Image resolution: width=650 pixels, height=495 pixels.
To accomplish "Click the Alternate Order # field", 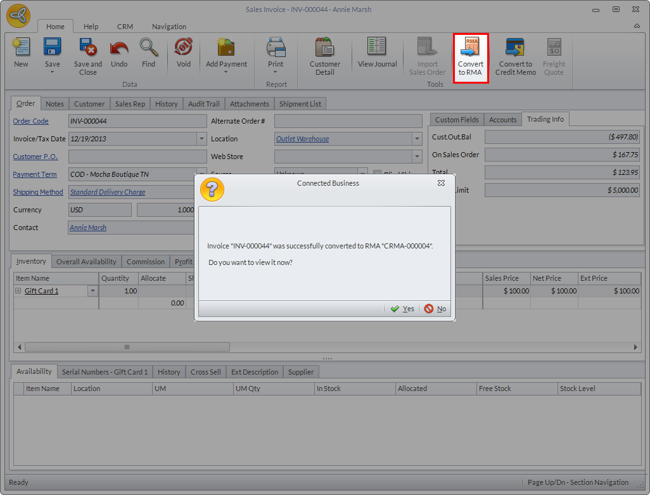I will [x=348, y=121].
